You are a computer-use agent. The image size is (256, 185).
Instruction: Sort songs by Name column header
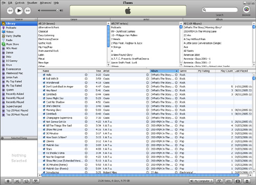tap(65, 71)
